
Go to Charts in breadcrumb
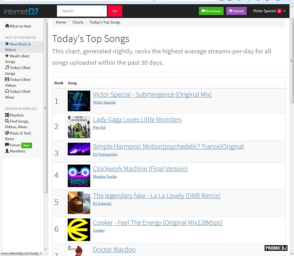[78, 22]
